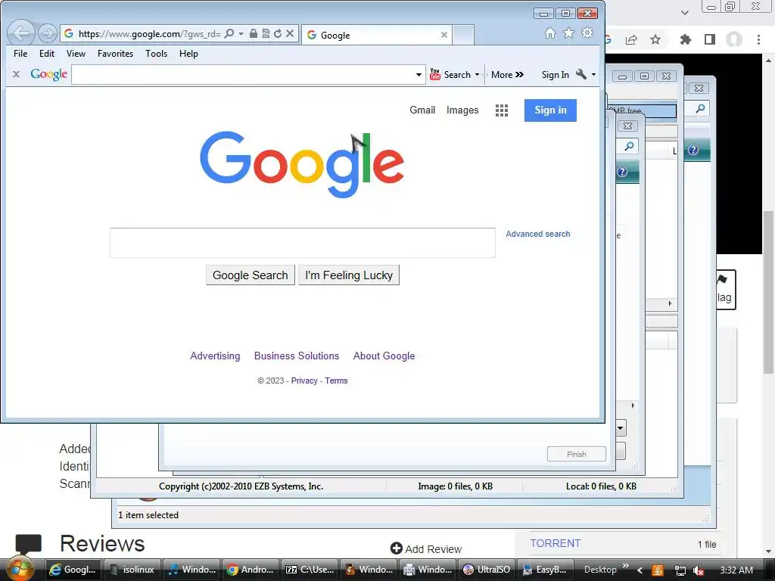The height and width of the screenshot is (581, 775).
Task: Stop loading with the address bar X icon
Action: (290, 33)
